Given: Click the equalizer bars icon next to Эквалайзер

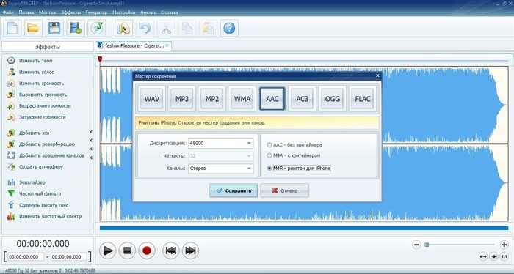Looking at the screenshot, I should click(11, 182).
